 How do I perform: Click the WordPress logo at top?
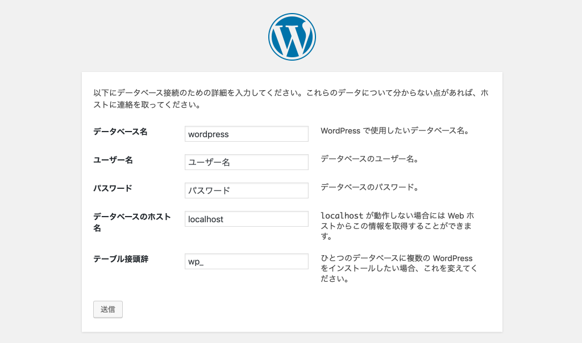pyautogui.click(x=292, y=37)
